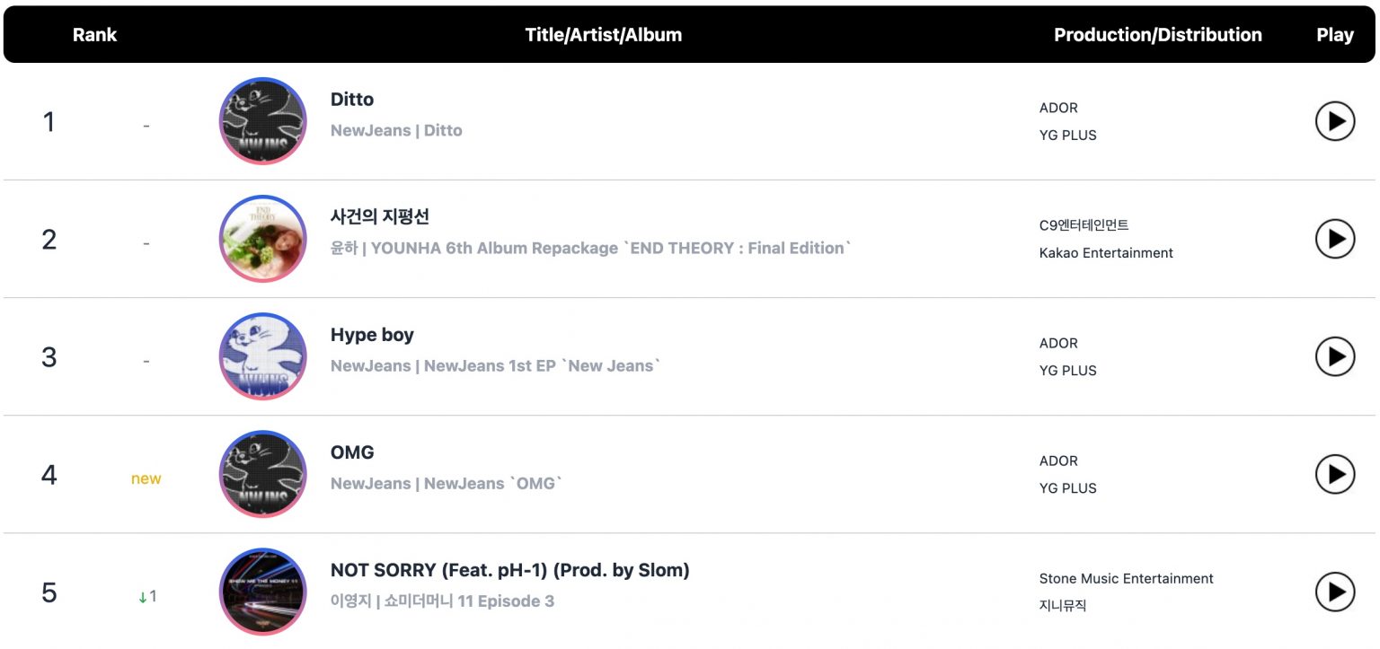1380x649 pixels.
Task: Click the 'new' badge on rank 4
Action: click(x=146, y=478)
